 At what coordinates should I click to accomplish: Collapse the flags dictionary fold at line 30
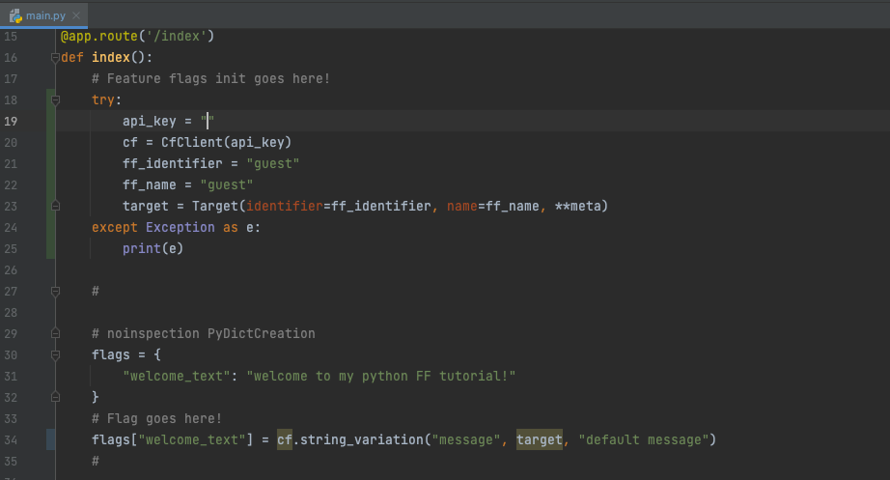click(55, 355)
